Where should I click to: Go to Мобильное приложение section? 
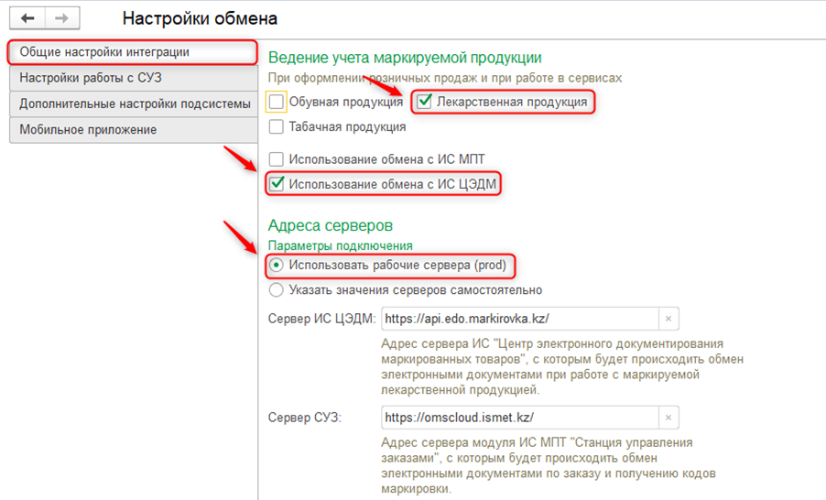tap(130, 130)
